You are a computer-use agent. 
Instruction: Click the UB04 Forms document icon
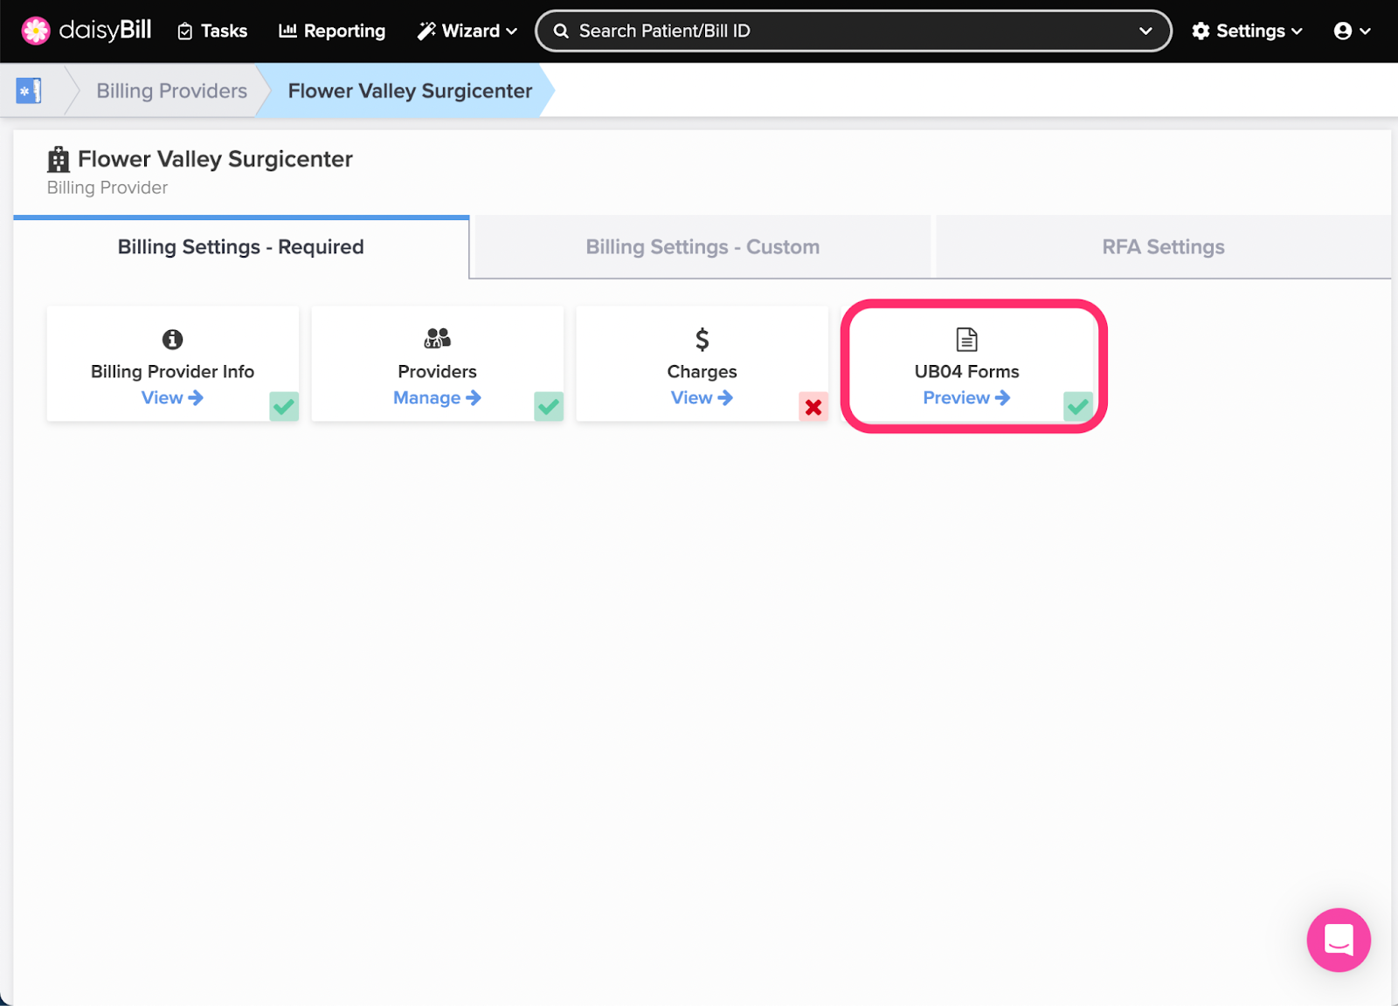(x=967, y=339)
